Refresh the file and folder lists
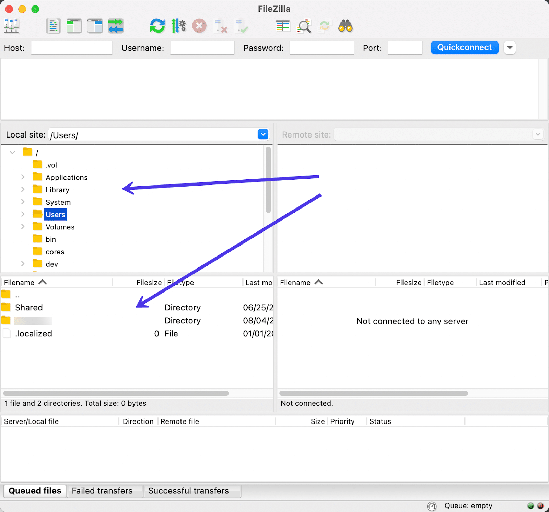549x512 pixels. click(x=157, y=26)
